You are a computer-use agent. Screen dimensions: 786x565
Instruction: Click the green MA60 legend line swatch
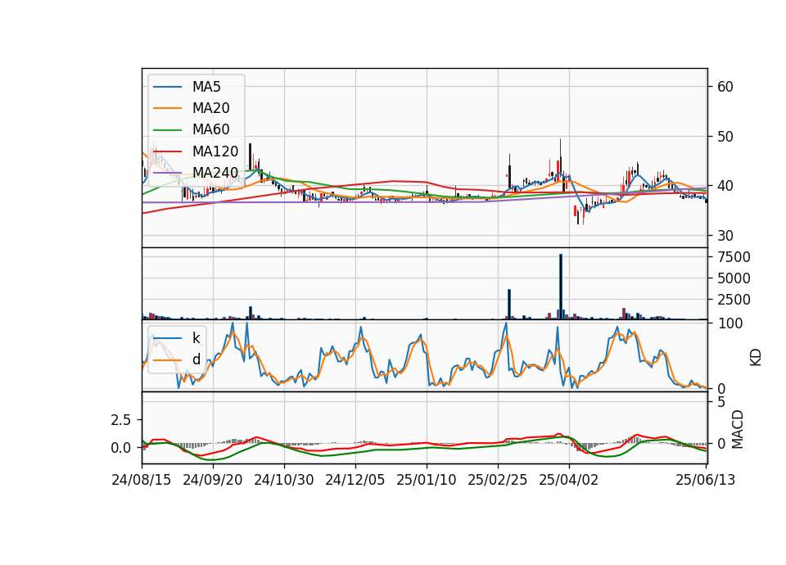tap(167, 130)
